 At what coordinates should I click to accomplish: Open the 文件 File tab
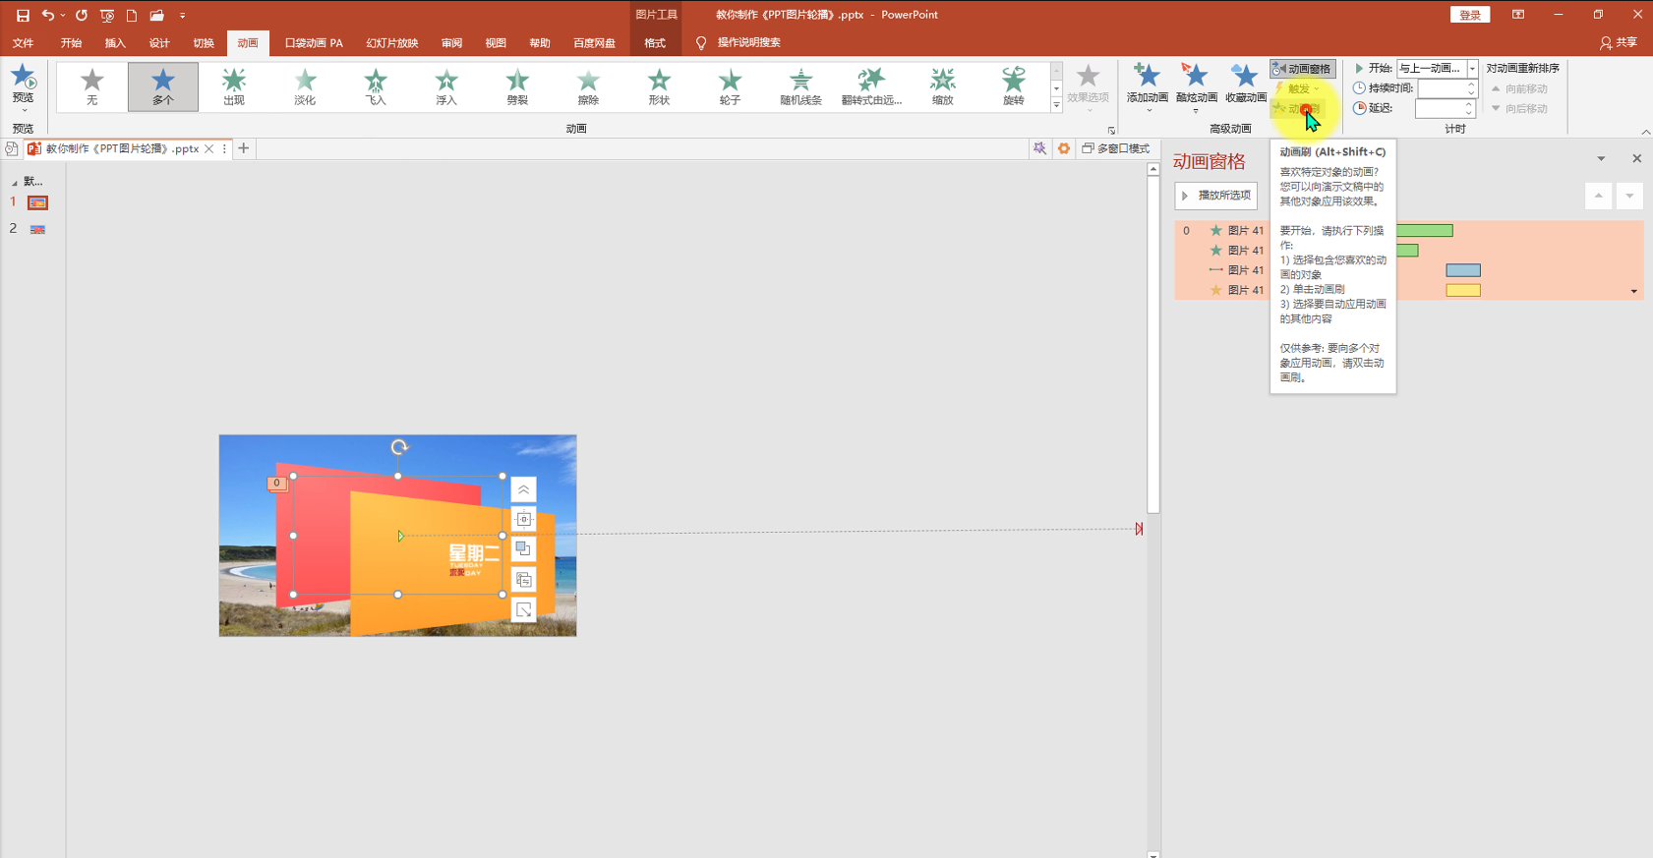tap(23, 43)
